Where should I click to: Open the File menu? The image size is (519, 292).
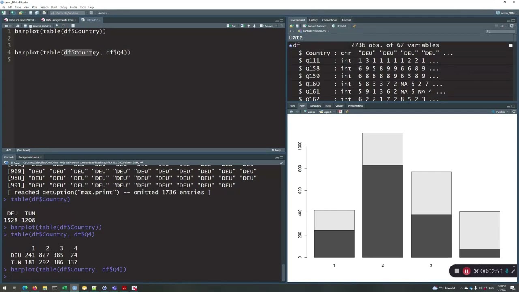[3, 7]
